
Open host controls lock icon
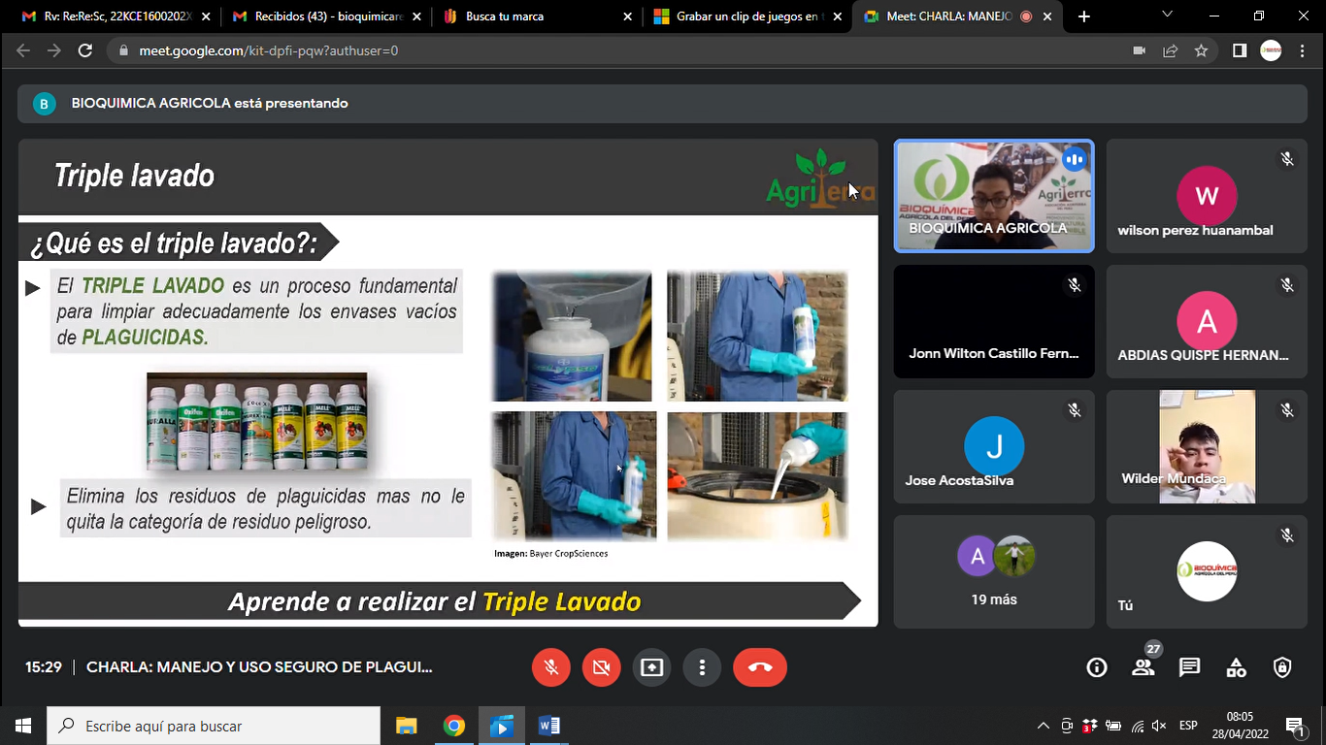point(1282,667)
